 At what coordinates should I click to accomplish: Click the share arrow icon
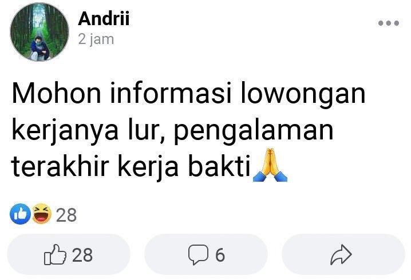(x=341, y=255)
